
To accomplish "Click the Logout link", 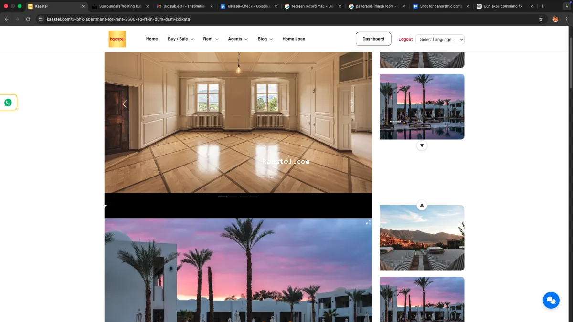I will click(405, 39).
